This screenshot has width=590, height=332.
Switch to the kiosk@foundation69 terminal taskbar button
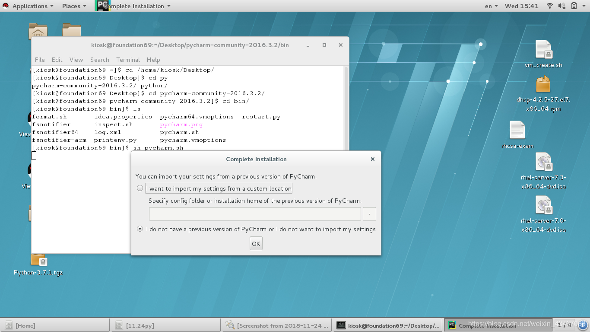click(x=388, y=325)
